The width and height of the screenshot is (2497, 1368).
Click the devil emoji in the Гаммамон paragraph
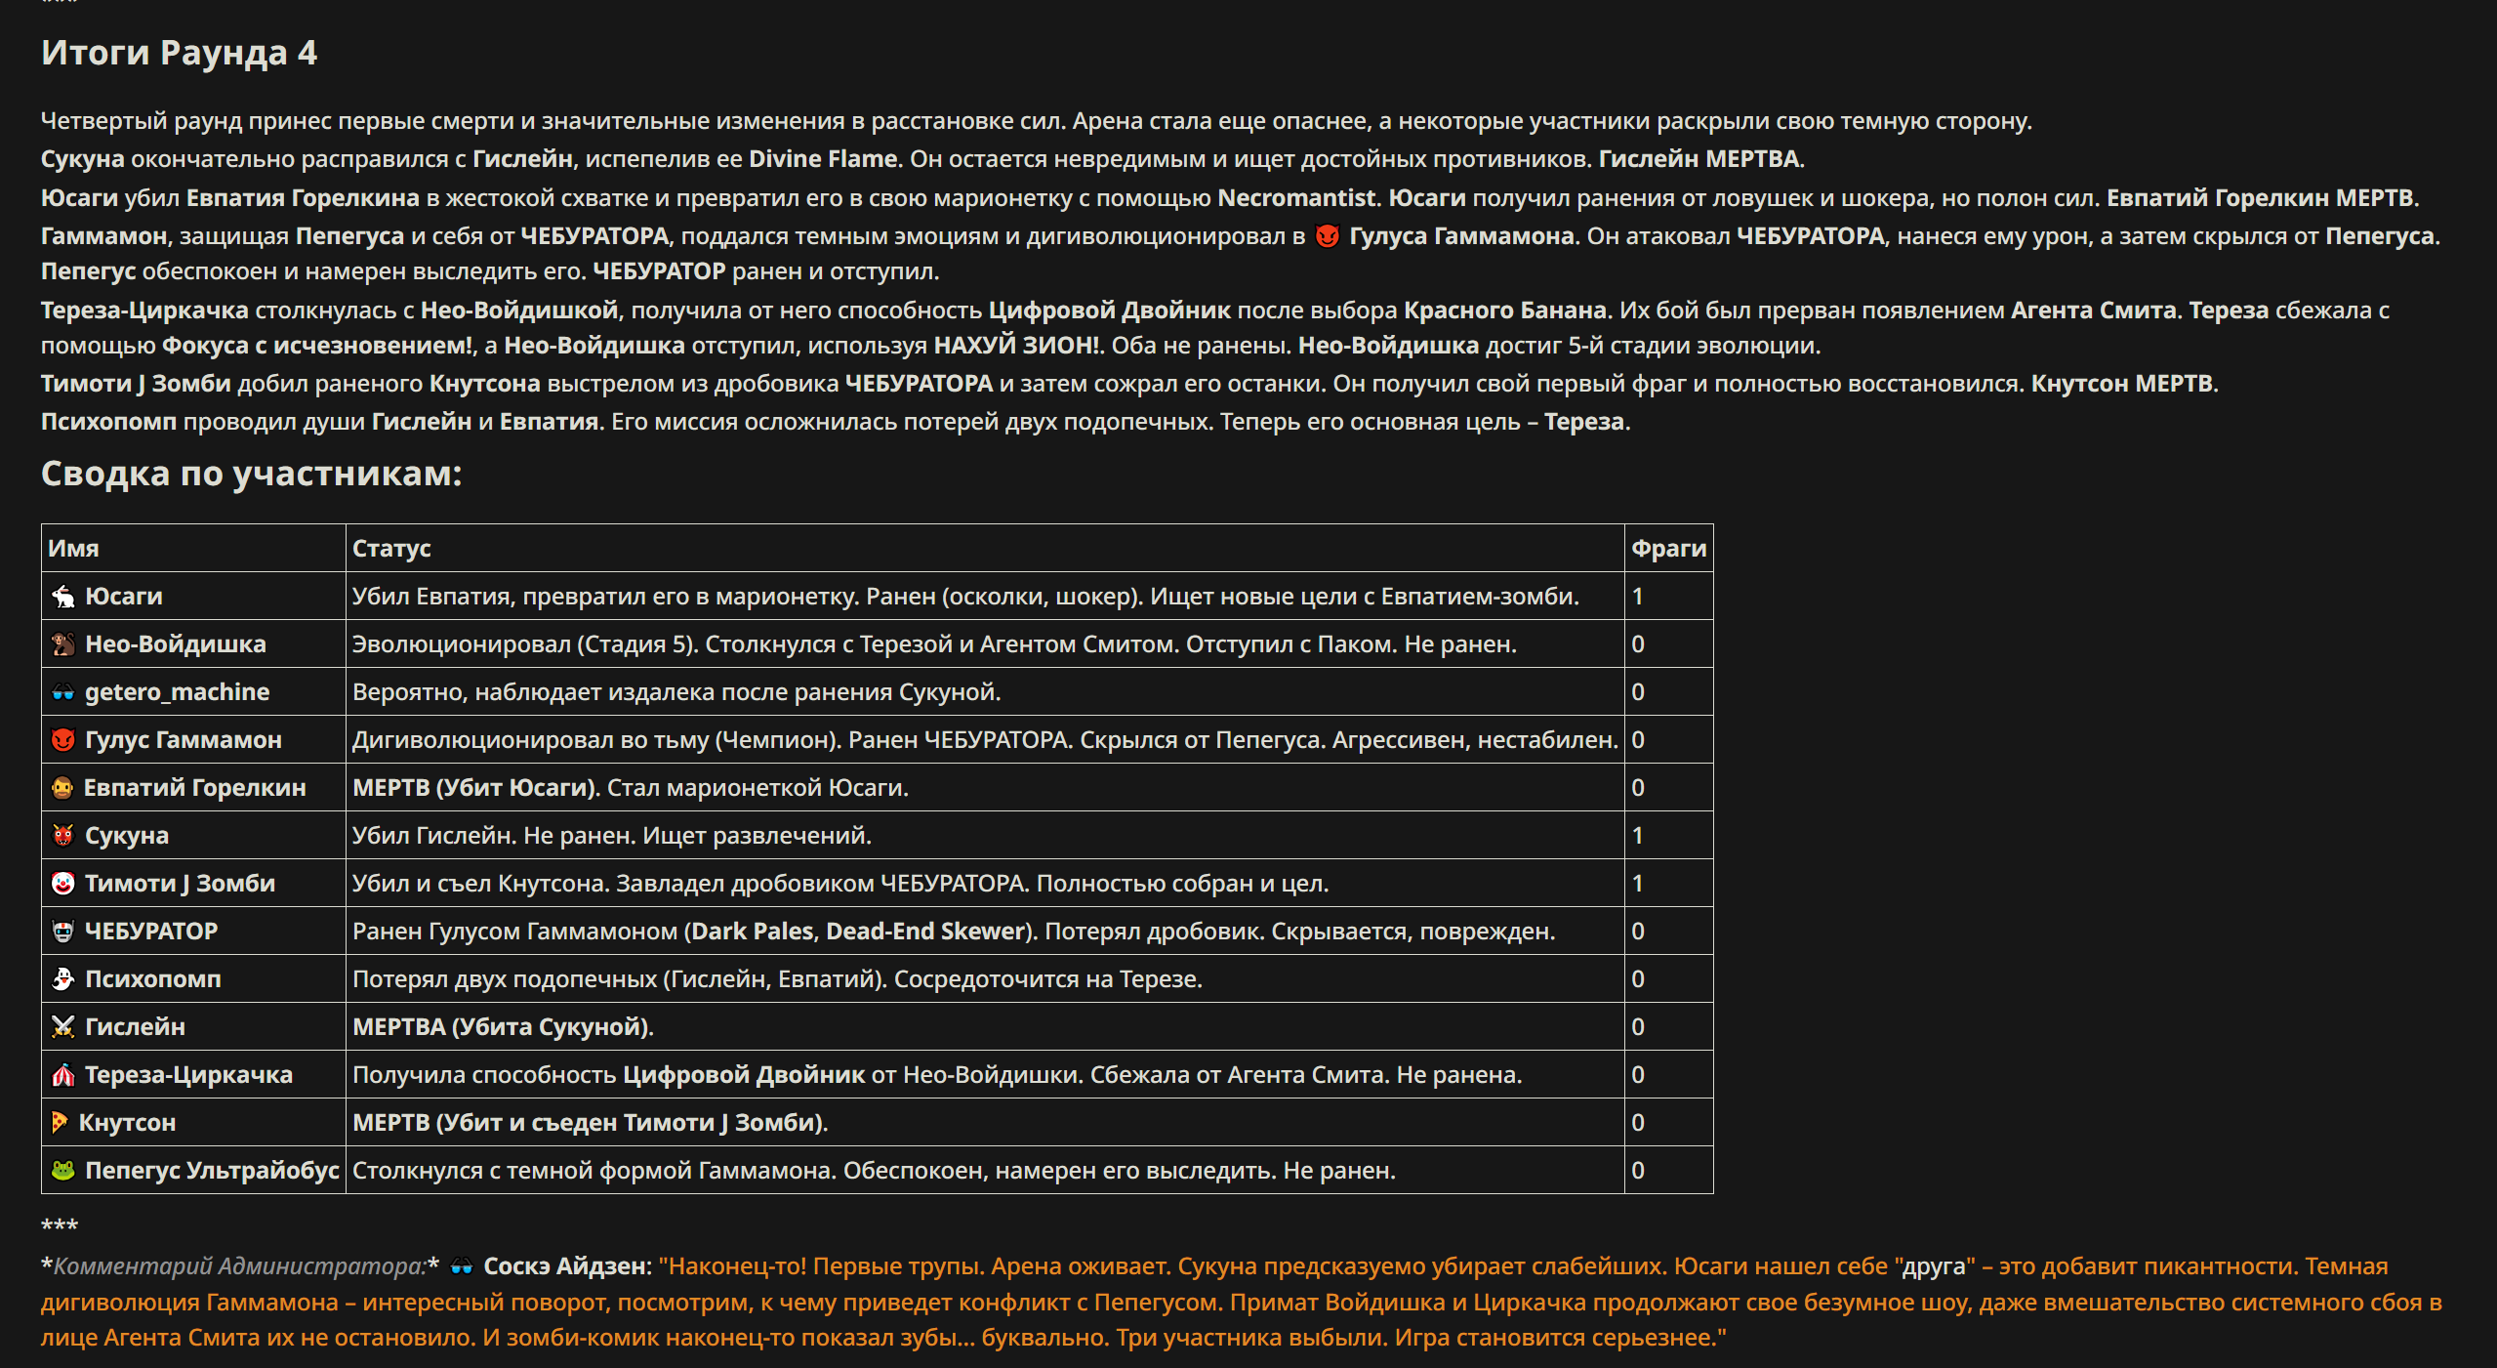[x=1327, y=236]
